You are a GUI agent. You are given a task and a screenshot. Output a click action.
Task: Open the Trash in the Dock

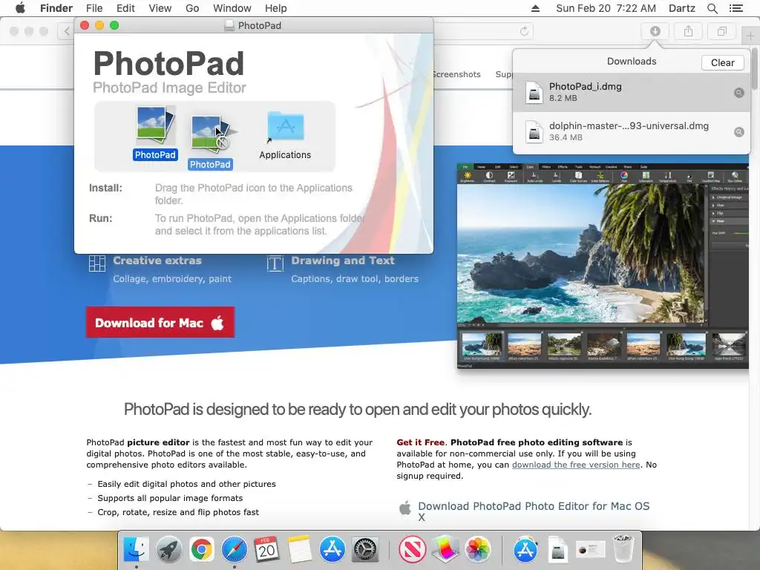(623, 549)
